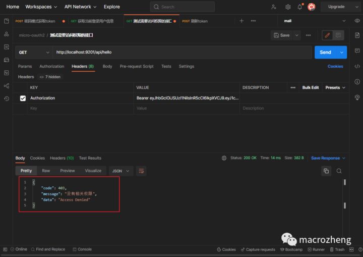This screenshot has height=257, width=363.
Task: Open the tab options ellipsis
Action: 253,21
